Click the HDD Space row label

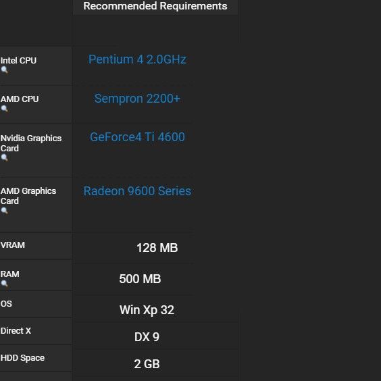tap(22, 358)
